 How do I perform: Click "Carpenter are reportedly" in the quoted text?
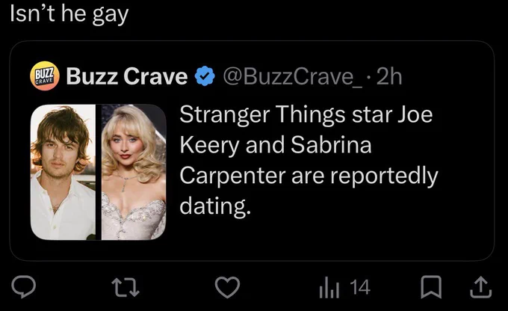pos(309,176)
